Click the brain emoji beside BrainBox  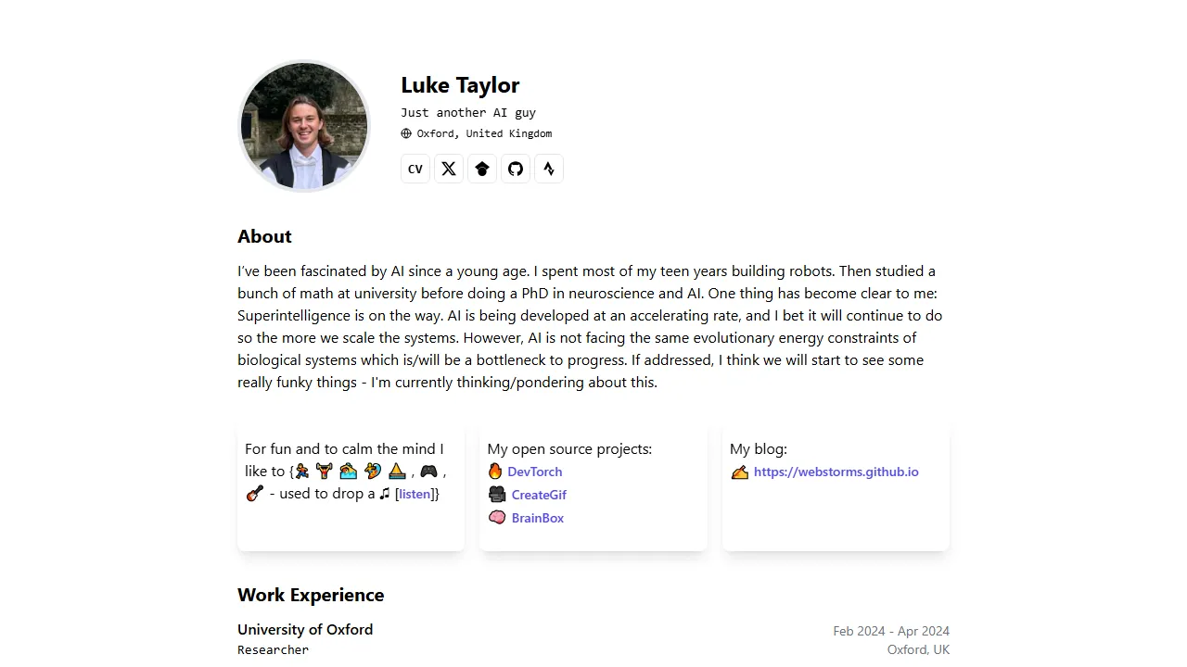click(x=496, y=517)
